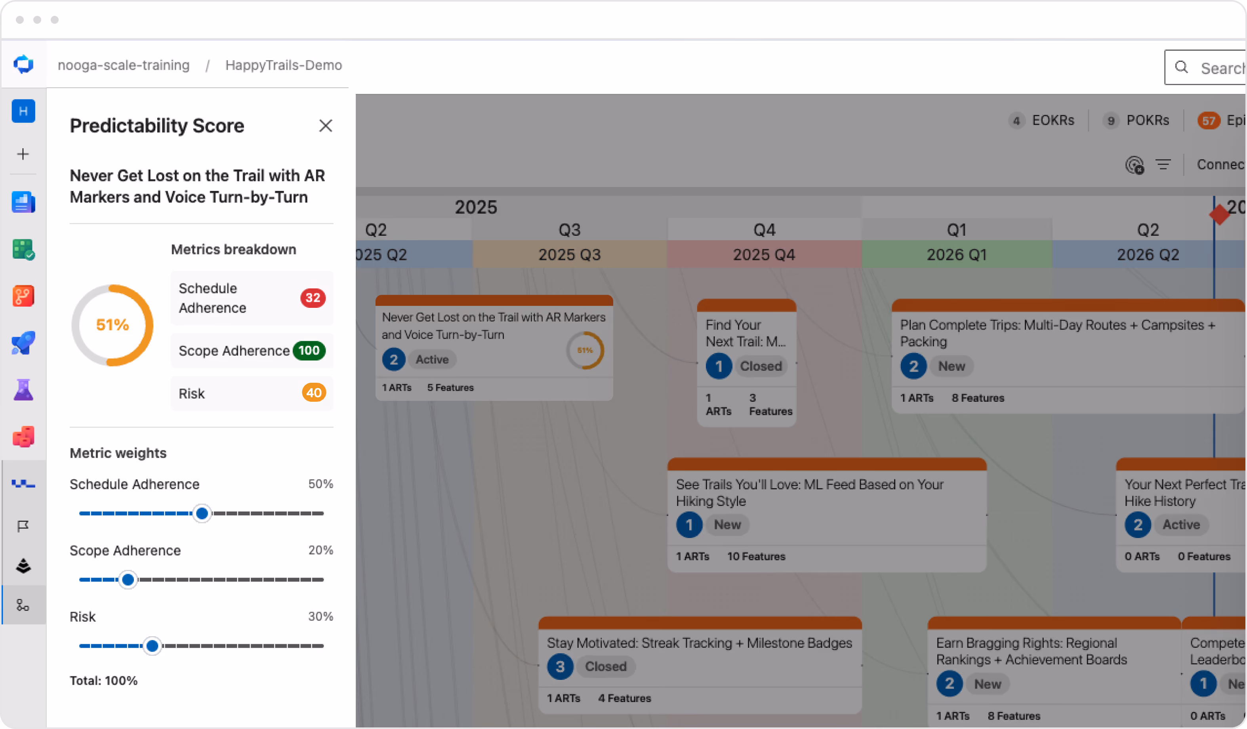Viewport: 1247px width, 729px height.
Task: Click the connected nodes sidebar icon
Action: pyautogui.click(x=23, y=605)
